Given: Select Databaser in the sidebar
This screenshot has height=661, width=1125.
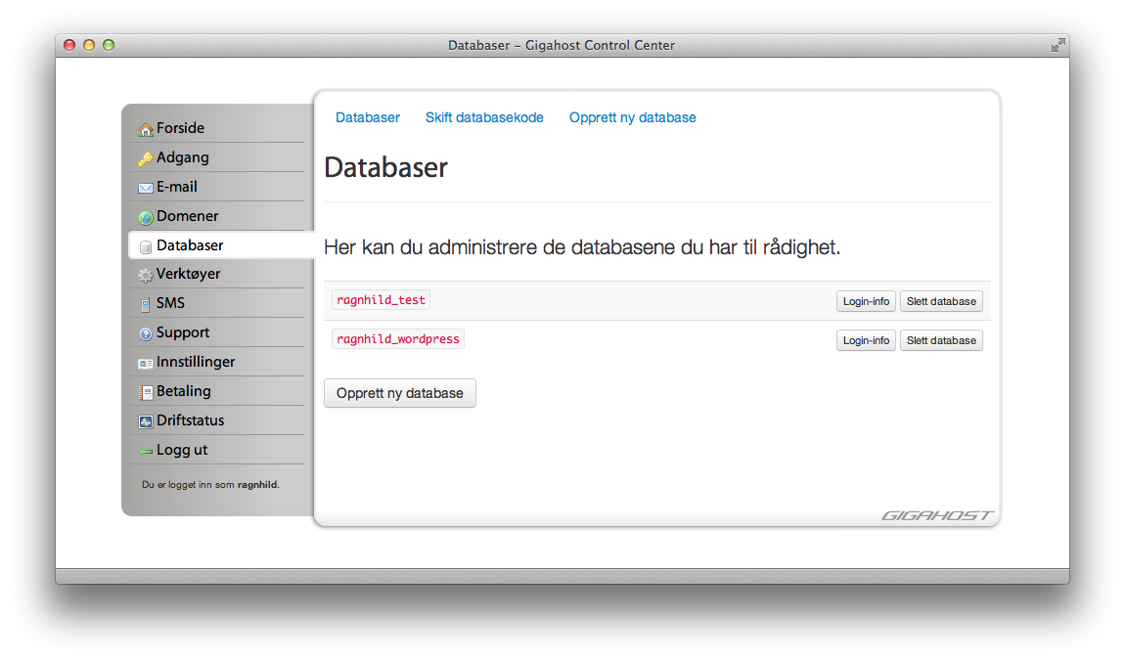Looking at the screenshot, I should [222, 245].
